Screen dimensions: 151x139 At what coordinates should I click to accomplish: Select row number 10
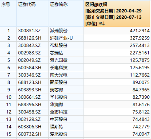[x=9, y=97]
